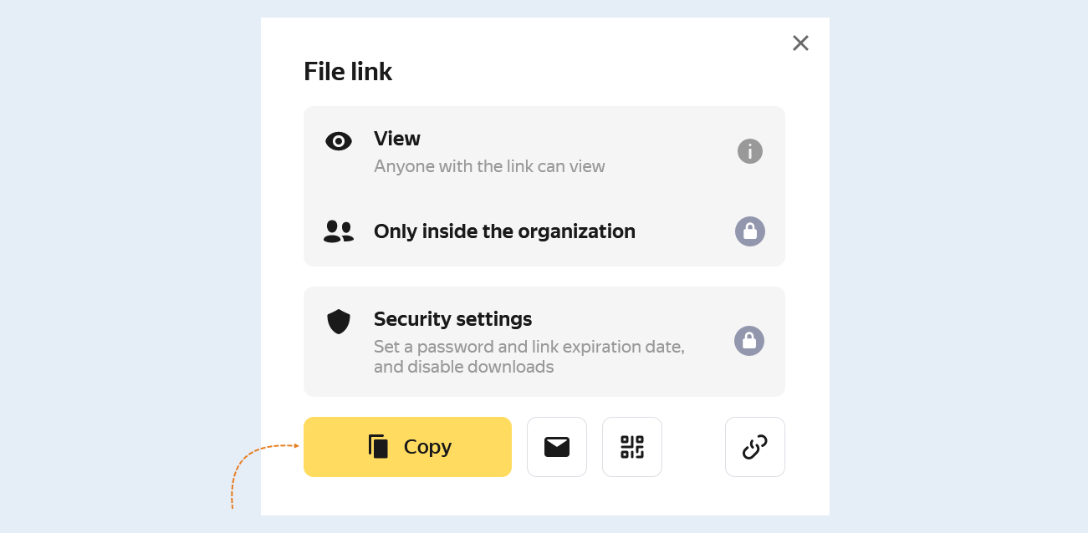This screenshot has width=1088, height=533.
Task: Send the link via the envelope button
Action: click(557, 447)
